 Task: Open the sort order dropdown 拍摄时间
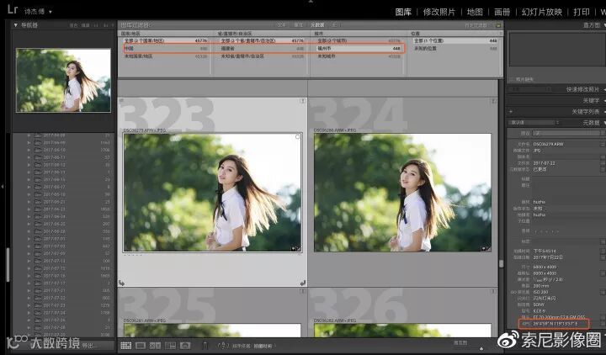[264, 346]
